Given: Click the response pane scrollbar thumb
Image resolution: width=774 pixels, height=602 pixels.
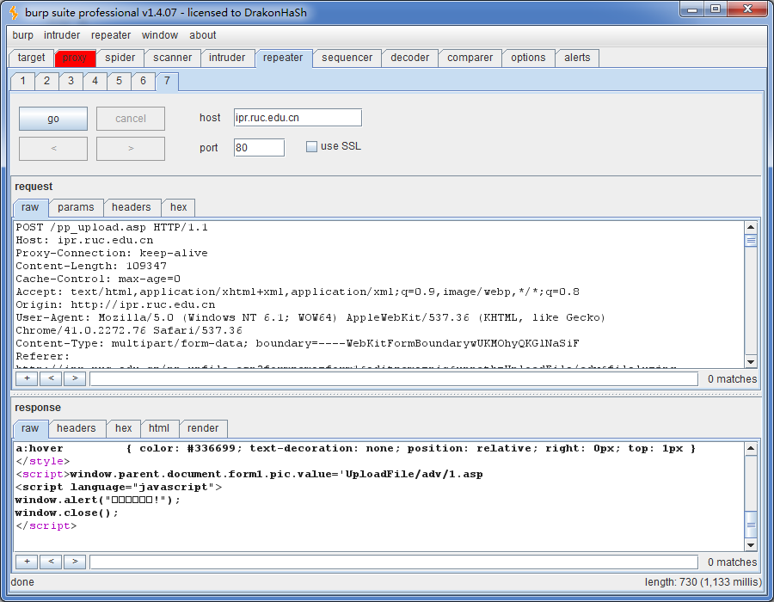Looking at the screenshot, I should click(751, 525).
